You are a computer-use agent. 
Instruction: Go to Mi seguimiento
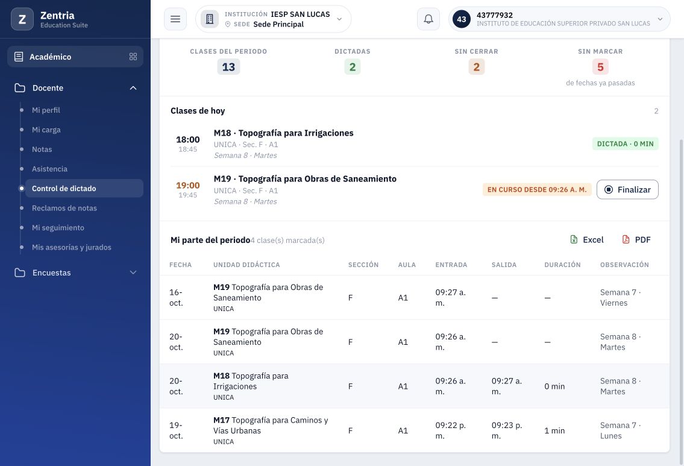[58, 228]
